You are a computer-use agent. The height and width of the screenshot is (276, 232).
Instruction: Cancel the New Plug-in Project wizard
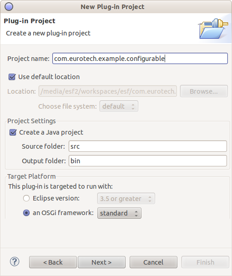pos(153,262)
